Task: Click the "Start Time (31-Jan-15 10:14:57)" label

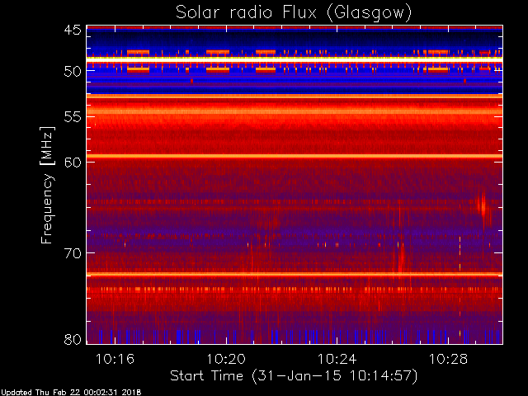Action: click(x=294, y=376)
